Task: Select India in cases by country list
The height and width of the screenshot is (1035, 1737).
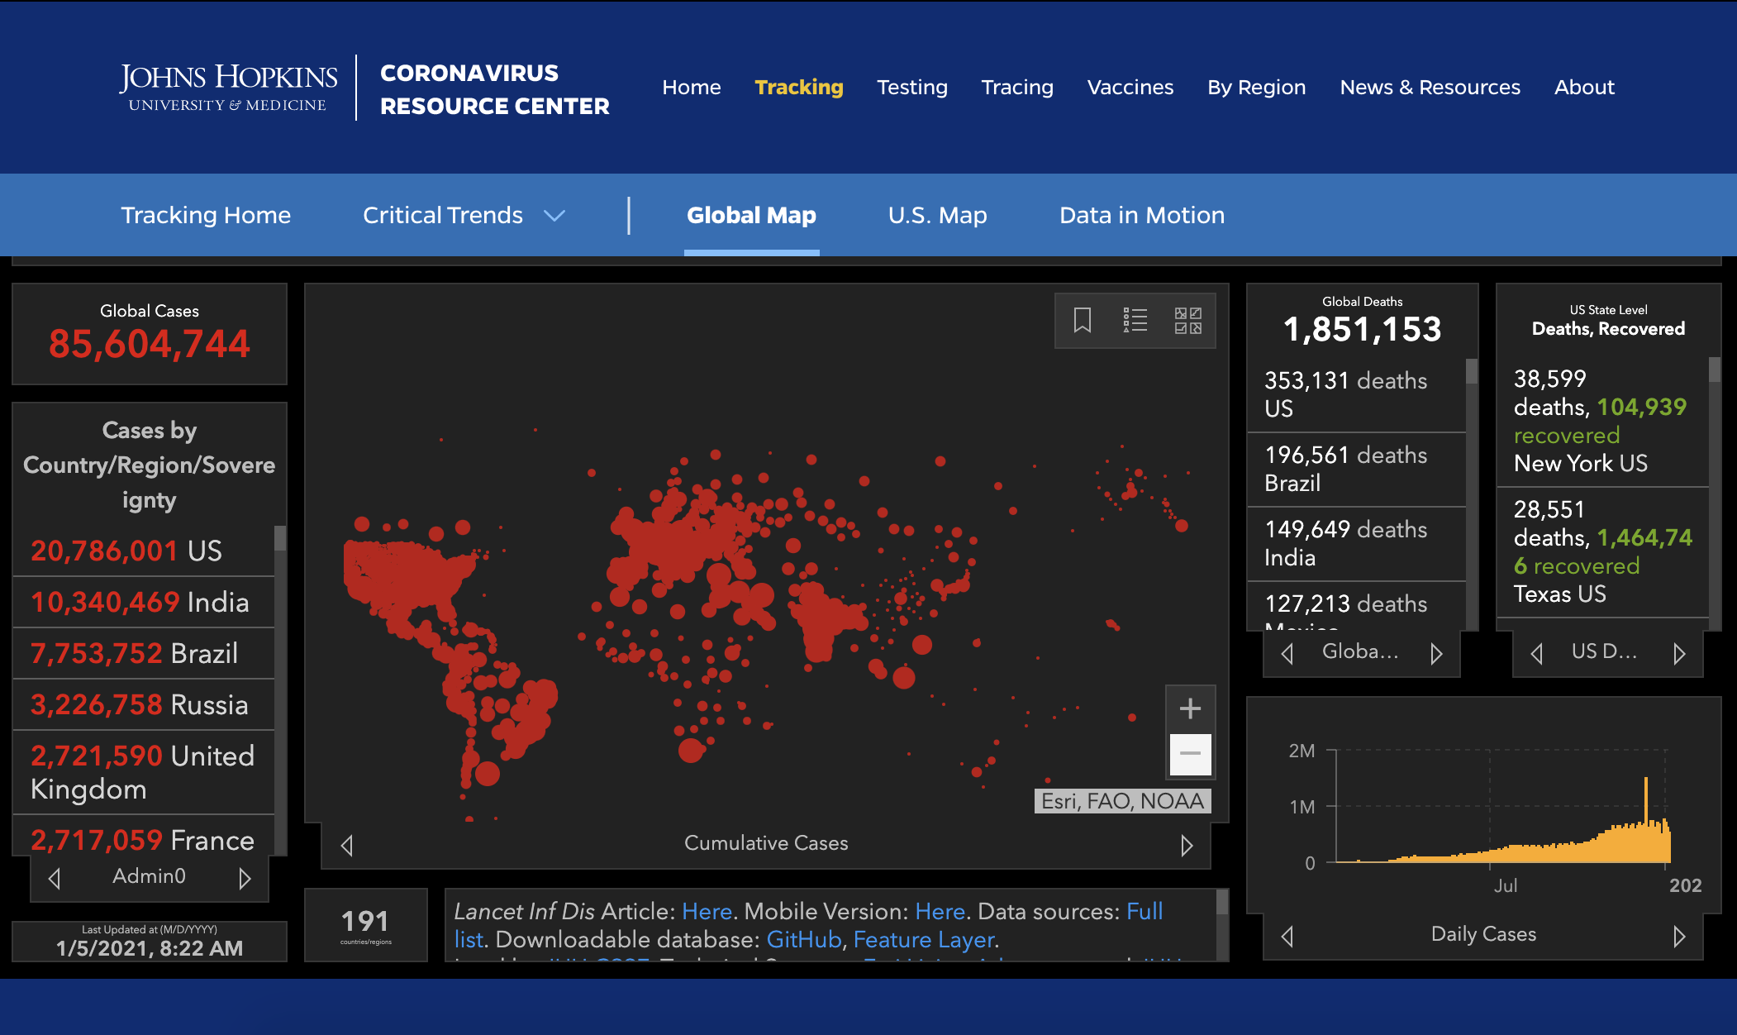Action: pos(140,602)
